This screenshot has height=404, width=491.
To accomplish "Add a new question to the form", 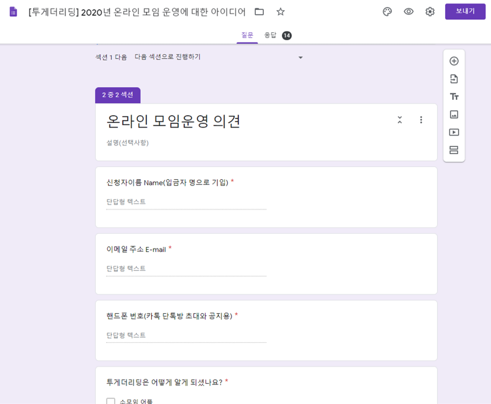I will tap(454, 61).
